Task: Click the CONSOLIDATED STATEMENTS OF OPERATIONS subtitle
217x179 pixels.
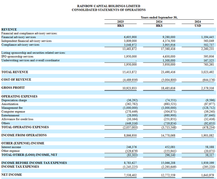Action: 108,10
